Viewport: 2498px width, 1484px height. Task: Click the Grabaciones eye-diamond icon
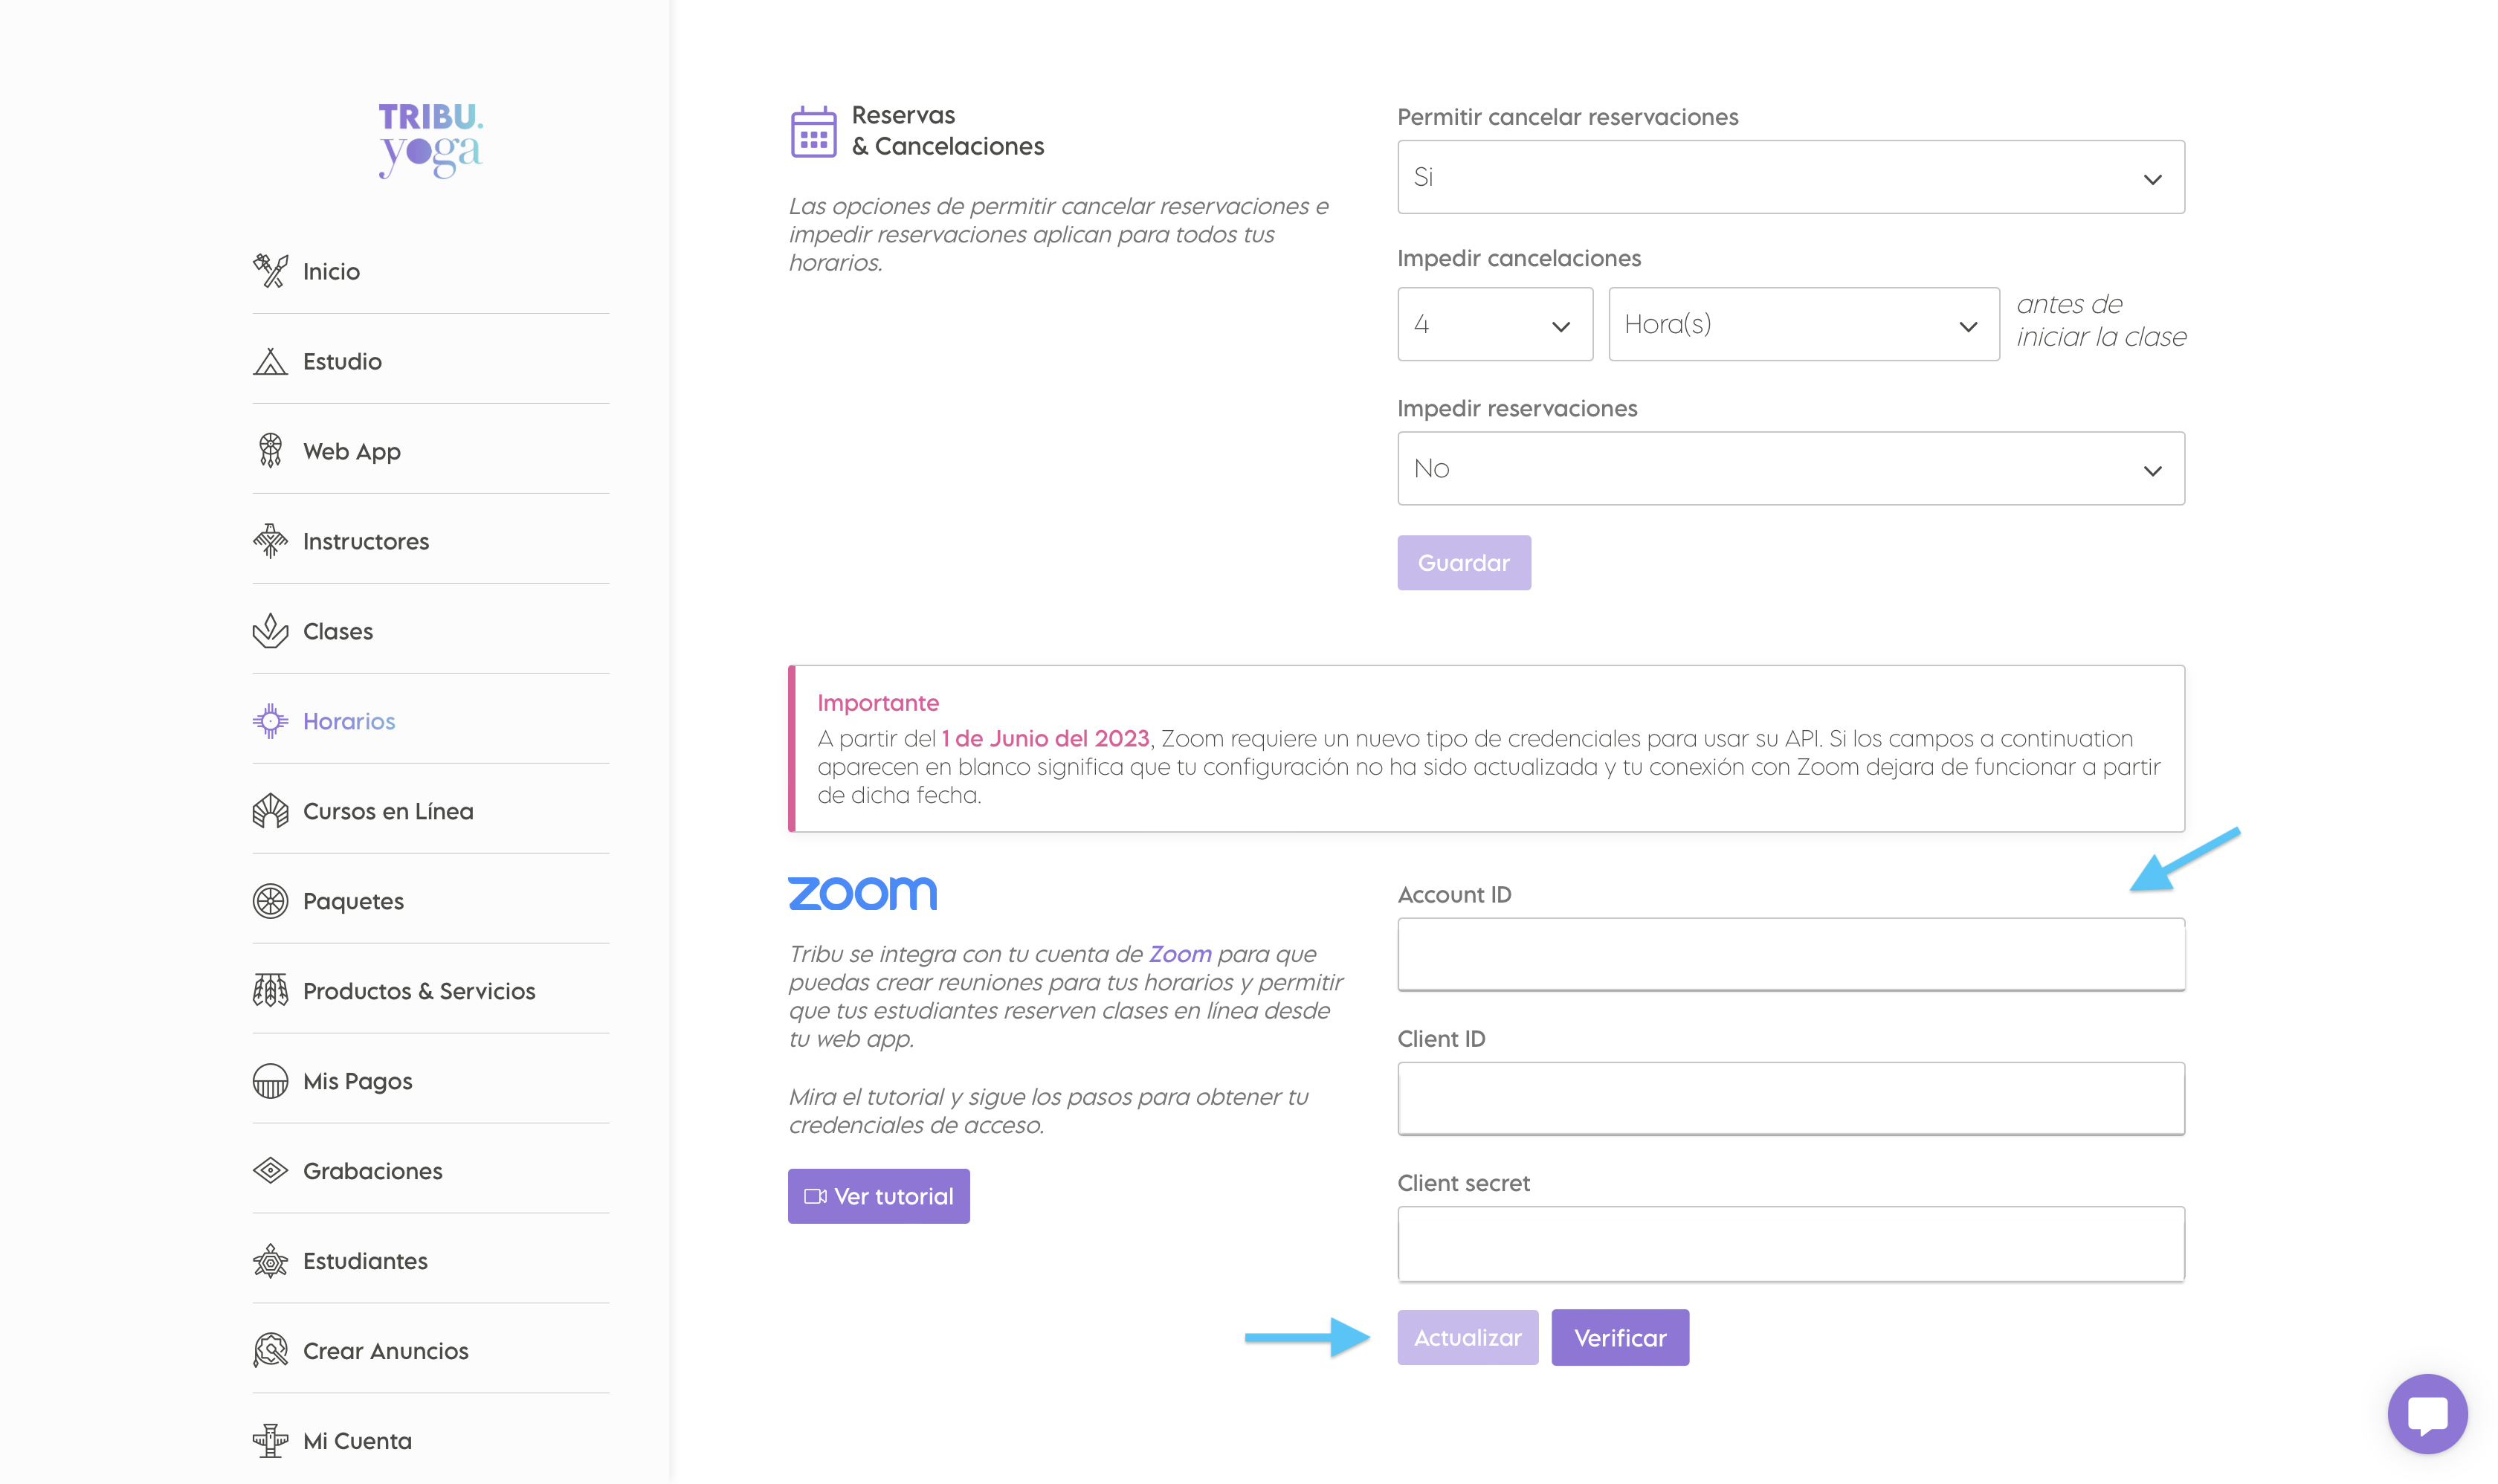pyautogui.click(x=270, y=1170)
